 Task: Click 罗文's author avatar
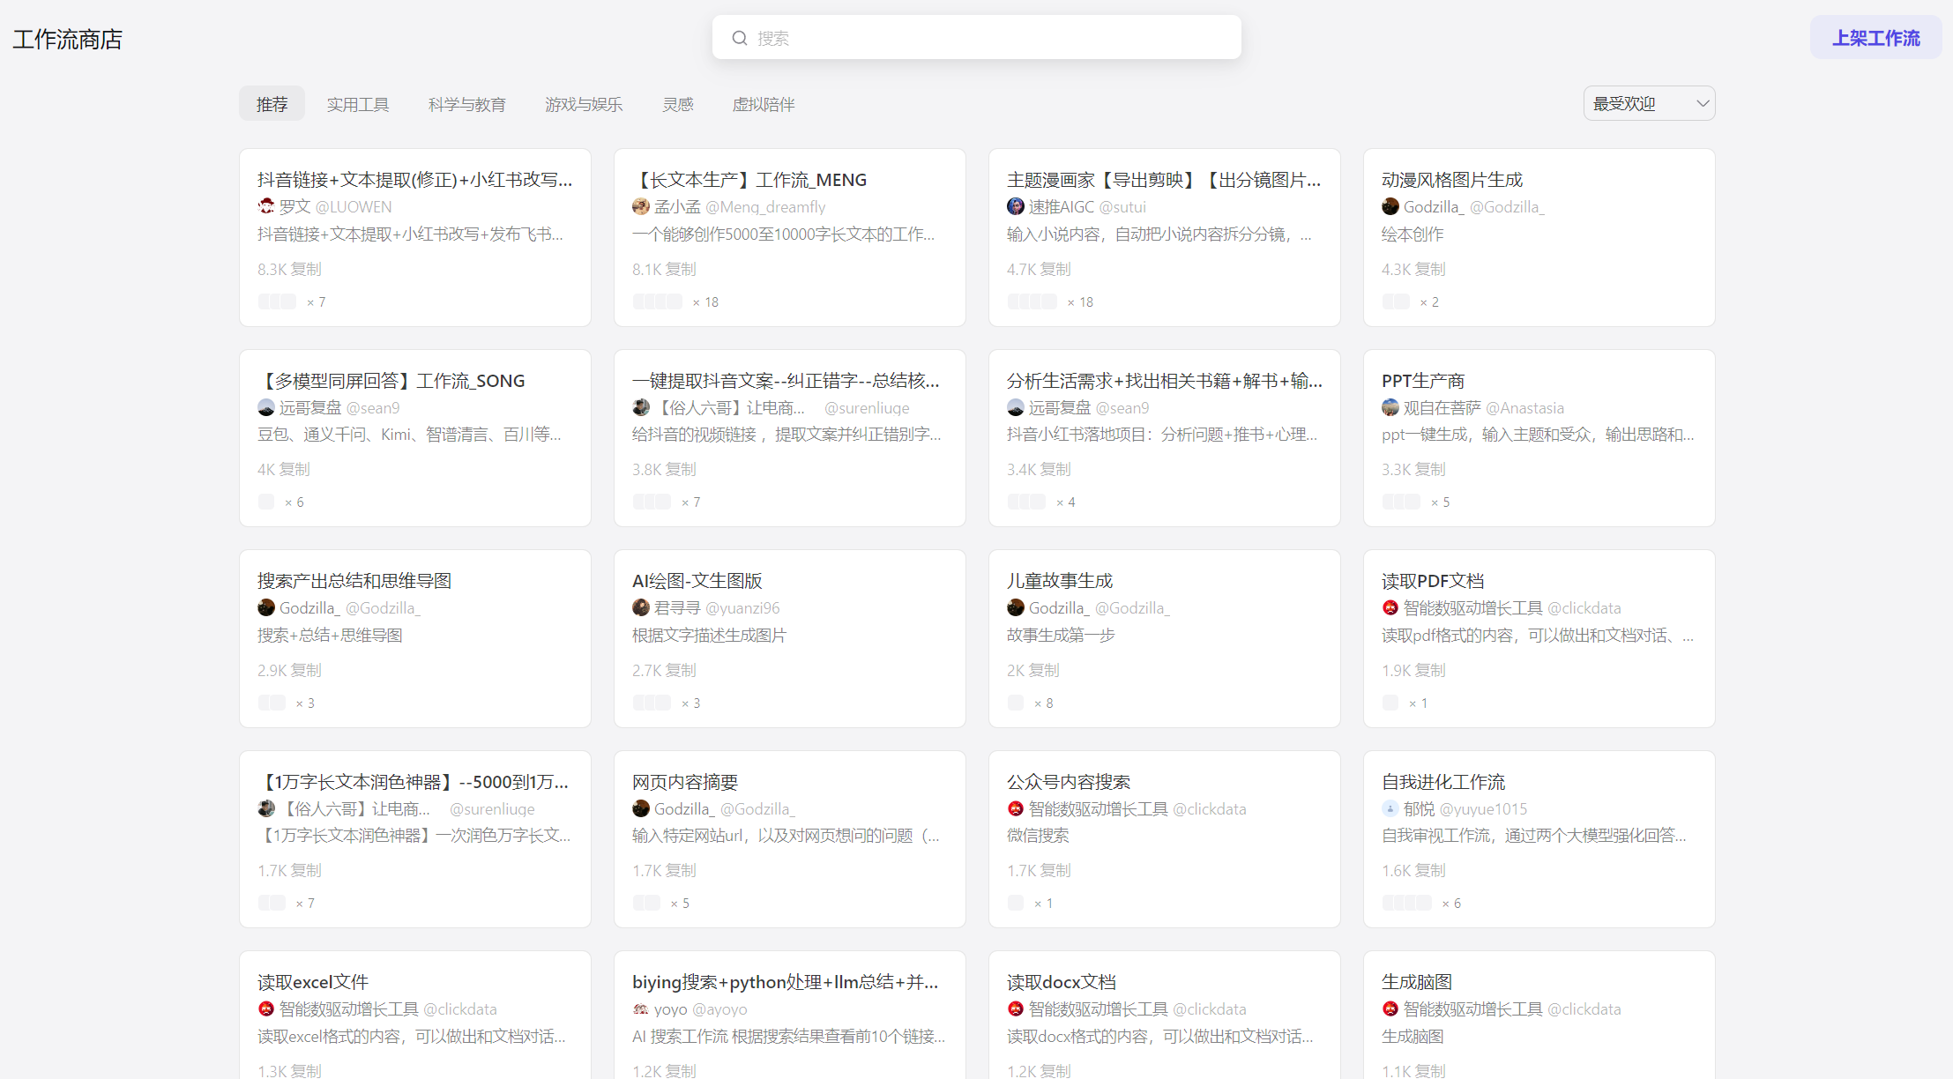pyautogui.click(x=266, y=206)
